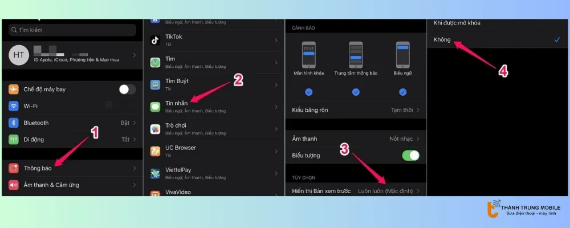Screen dimensions: 570x228
Task: Tap the Trò chơi game center icon
Action: [155, 129]
